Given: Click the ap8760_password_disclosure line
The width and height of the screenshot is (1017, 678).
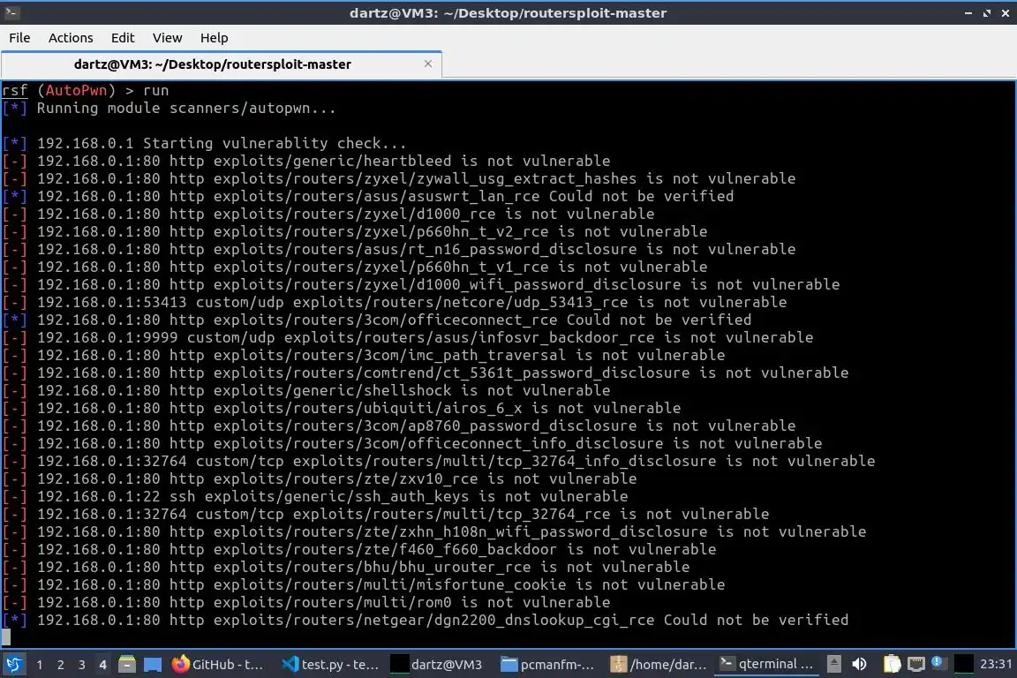Looking at the screenshot, I should coord(399,426).
